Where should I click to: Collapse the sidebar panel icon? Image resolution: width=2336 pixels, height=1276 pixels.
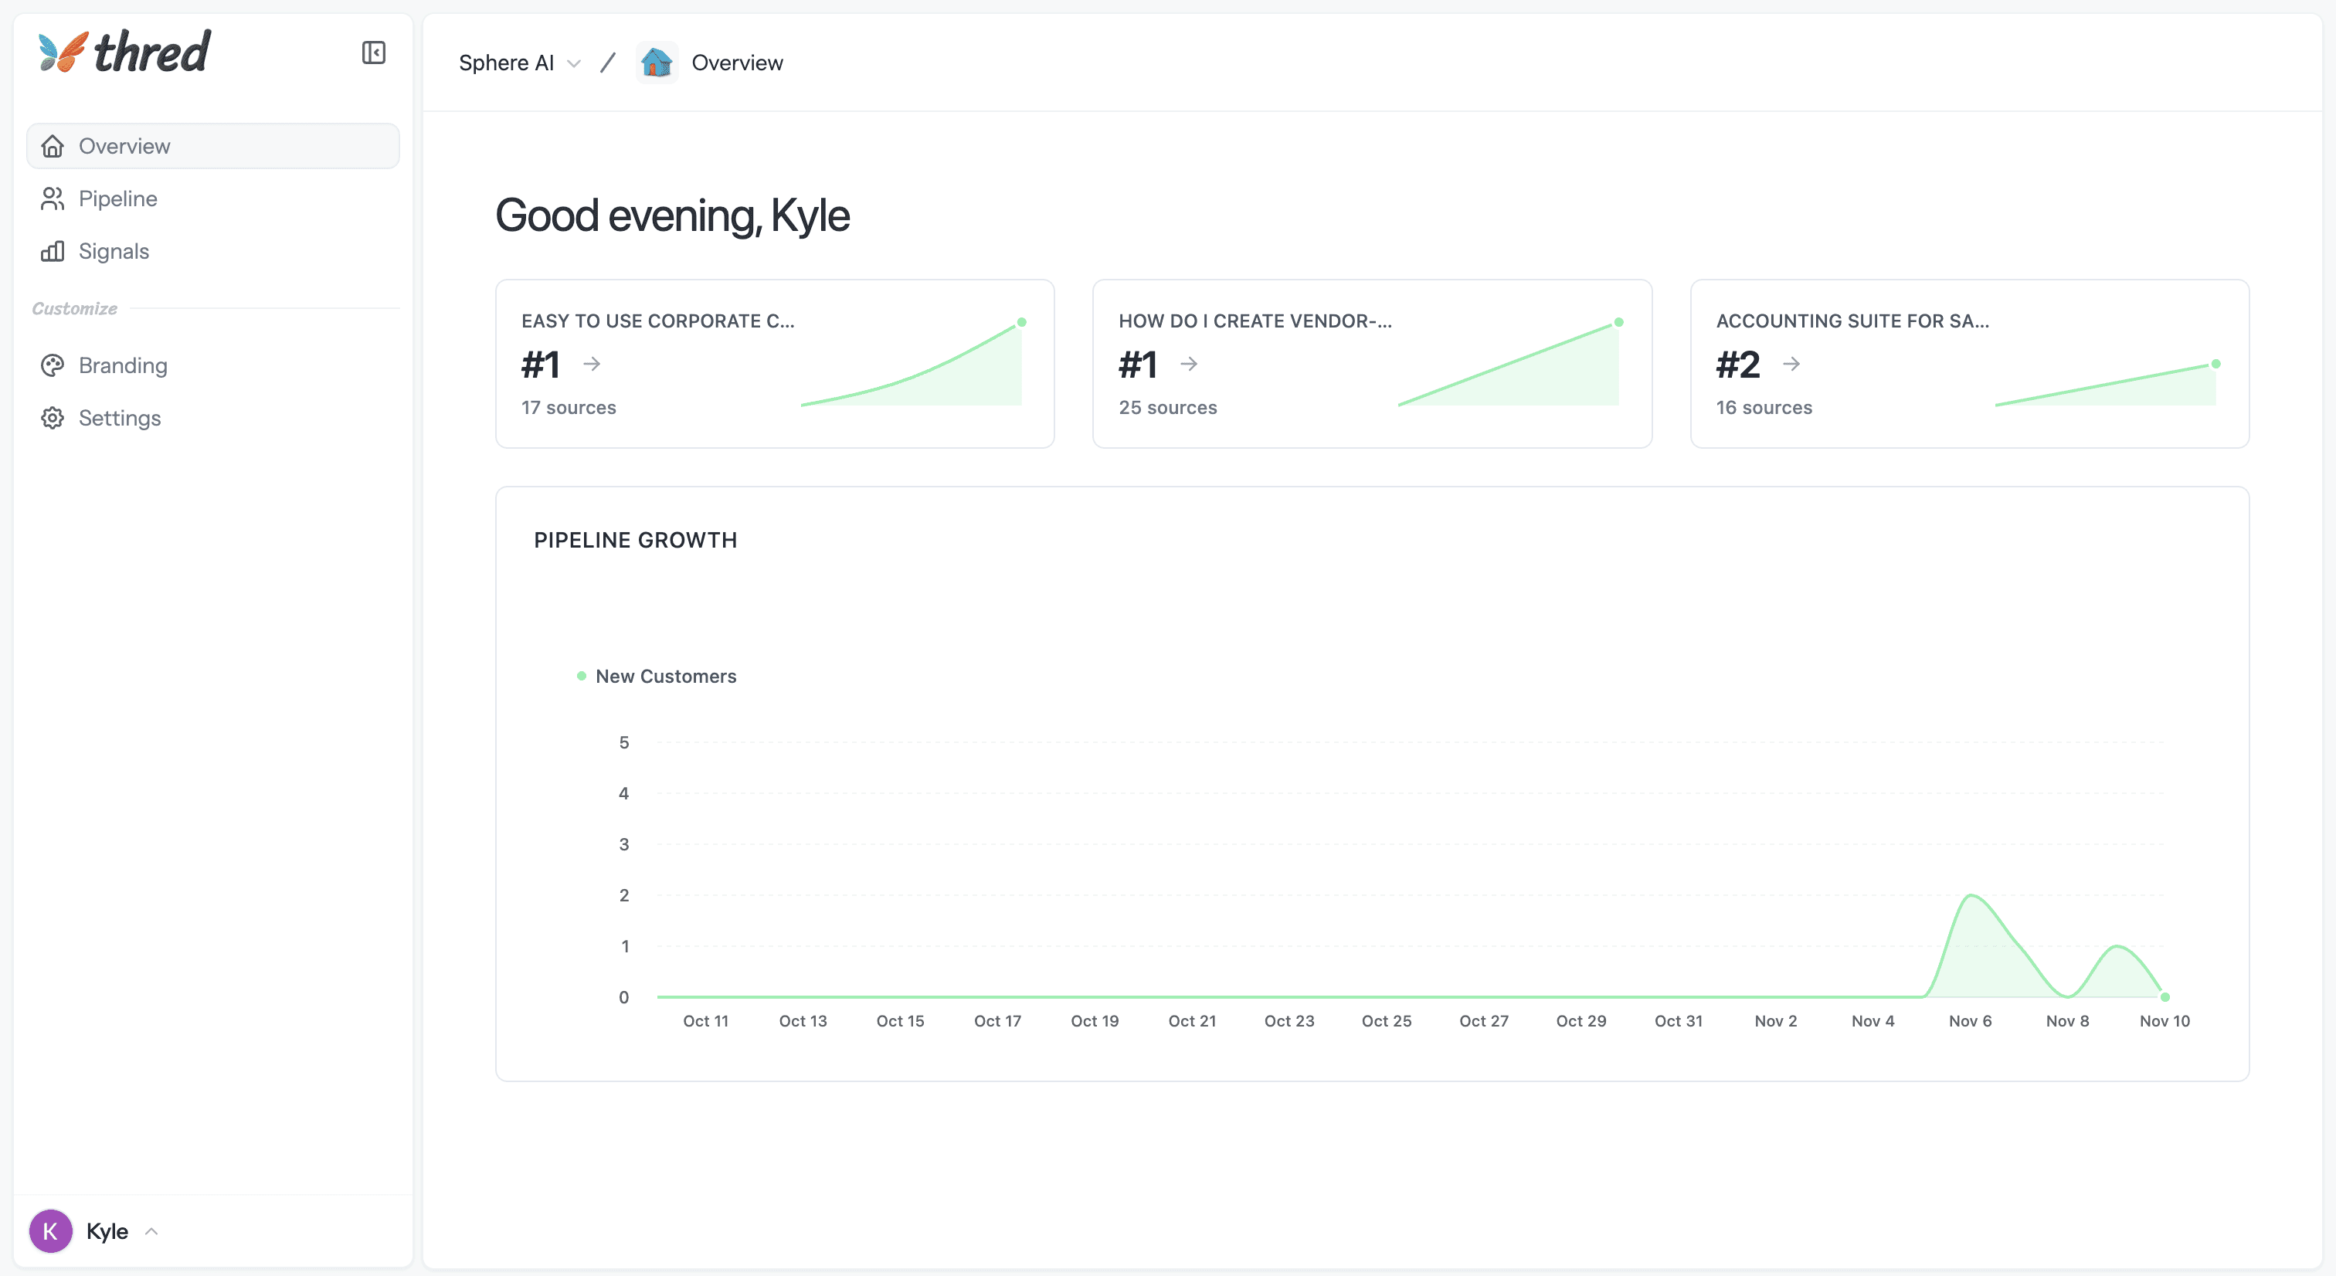(x=374, y=53)
